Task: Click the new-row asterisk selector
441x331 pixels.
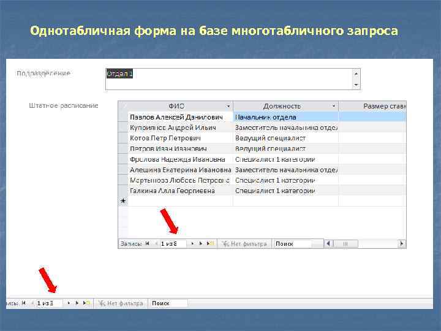Action: tap(123, 201)
